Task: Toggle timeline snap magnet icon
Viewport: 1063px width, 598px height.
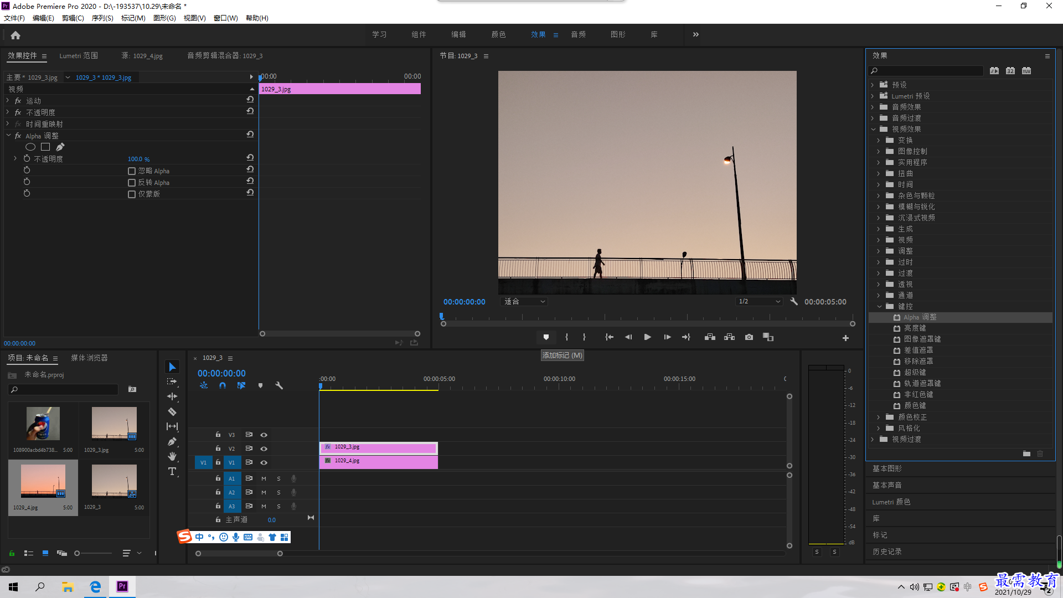Action: [222, 385]
